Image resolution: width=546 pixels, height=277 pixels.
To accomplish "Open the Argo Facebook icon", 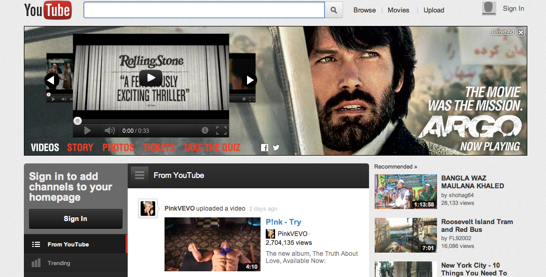I will pos(265,148).
